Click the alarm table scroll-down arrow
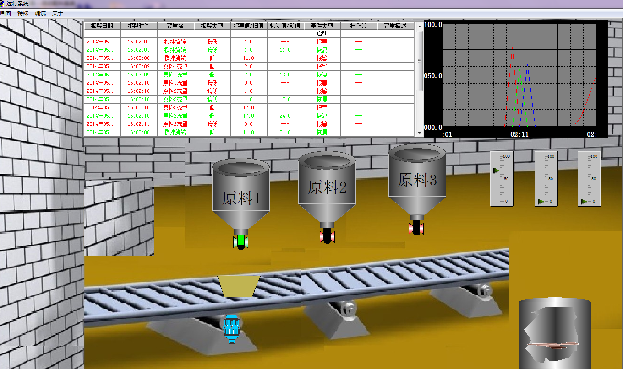Image resolution: width=623 pixels, height=369 pixels. tap(419, 133)
